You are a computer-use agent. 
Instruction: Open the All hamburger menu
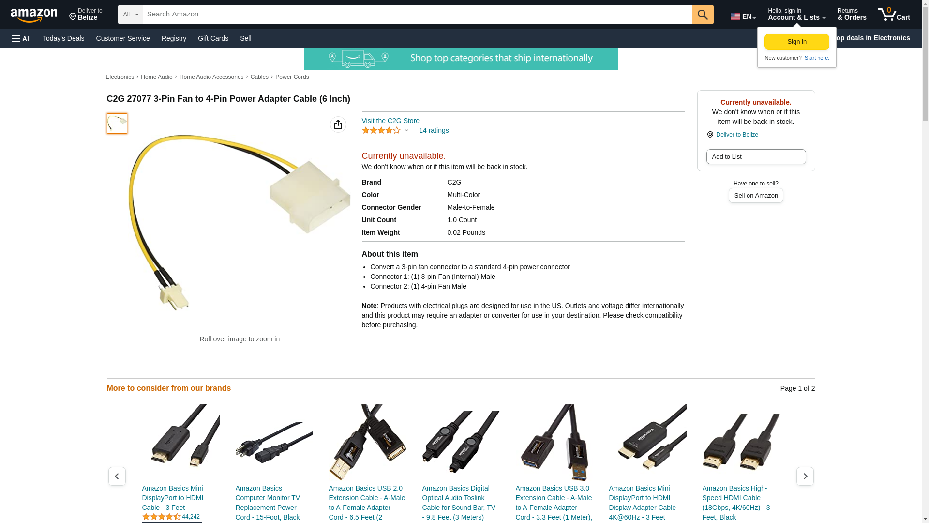[21, 38]
